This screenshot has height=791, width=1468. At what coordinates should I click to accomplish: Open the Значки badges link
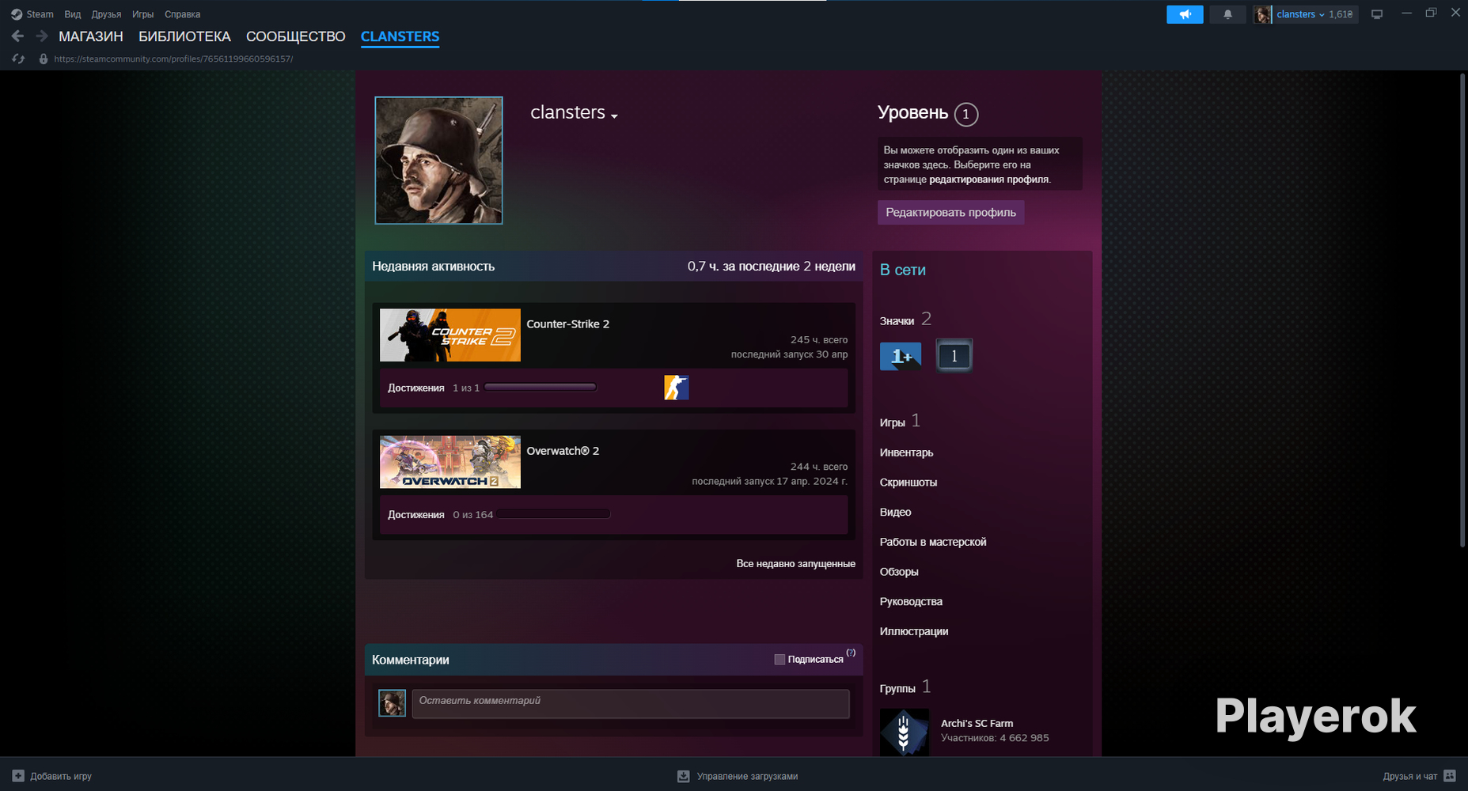tap(897, 321)
